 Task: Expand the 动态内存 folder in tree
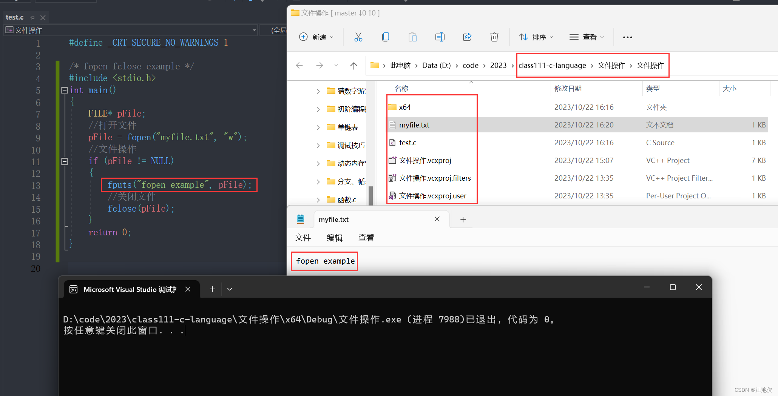[x=318, y=164]
